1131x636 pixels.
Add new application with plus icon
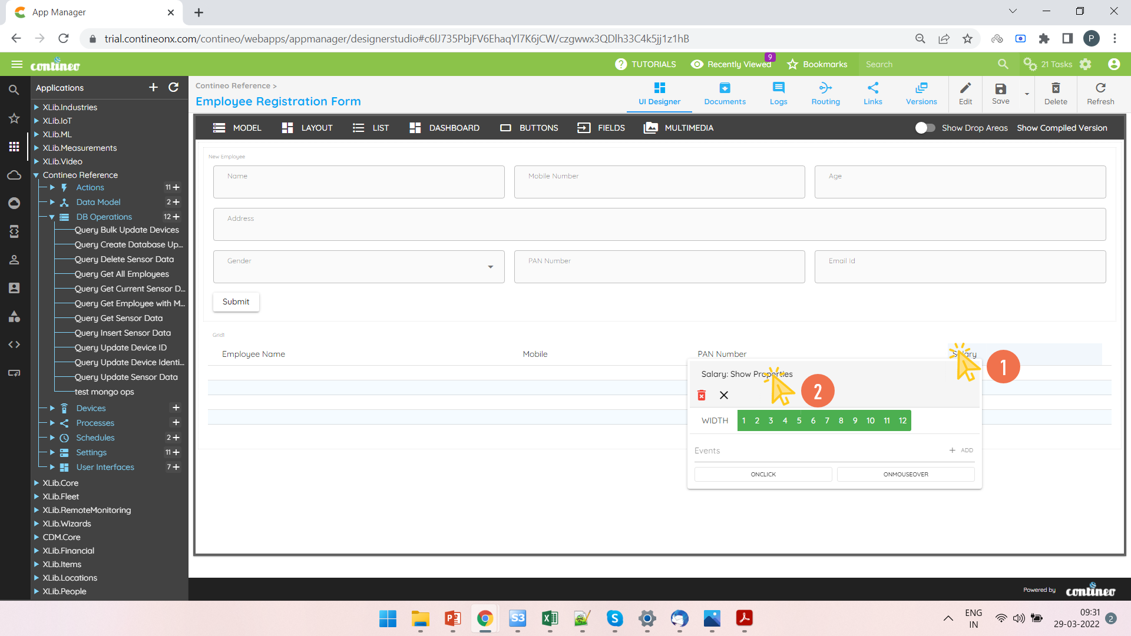tap(153, 88)
